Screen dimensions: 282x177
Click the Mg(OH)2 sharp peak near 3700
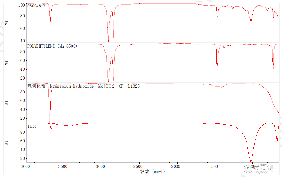click(x=50, y=121)
